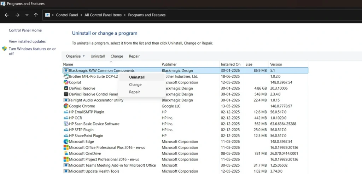The height and width of the screenshot is (174, 362).
Task: Expand the chevron after All Control Panel Items
Action: 125,15
